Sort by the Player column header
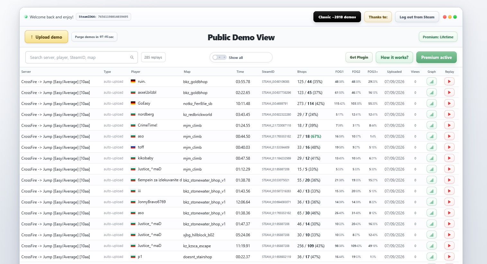This screenshot has height=264, width=487. click(x=136, y=71)
